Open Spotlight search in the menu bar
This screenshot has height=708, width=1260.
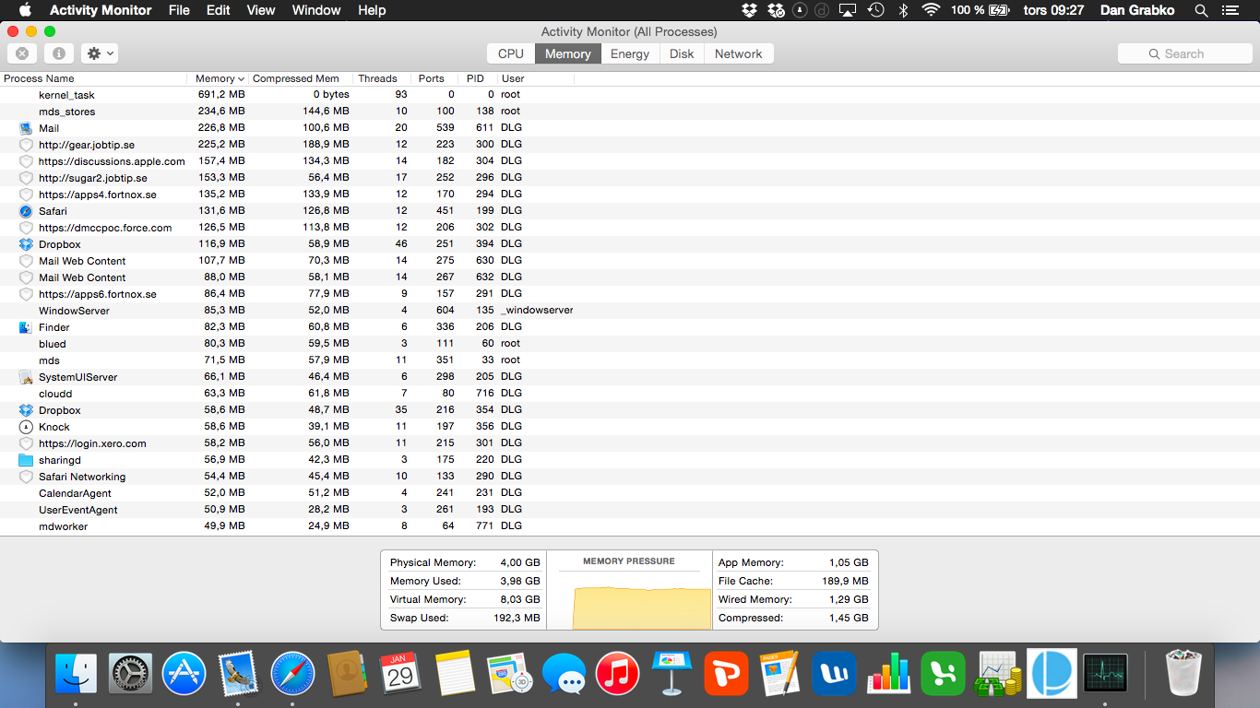(1201, 10)
